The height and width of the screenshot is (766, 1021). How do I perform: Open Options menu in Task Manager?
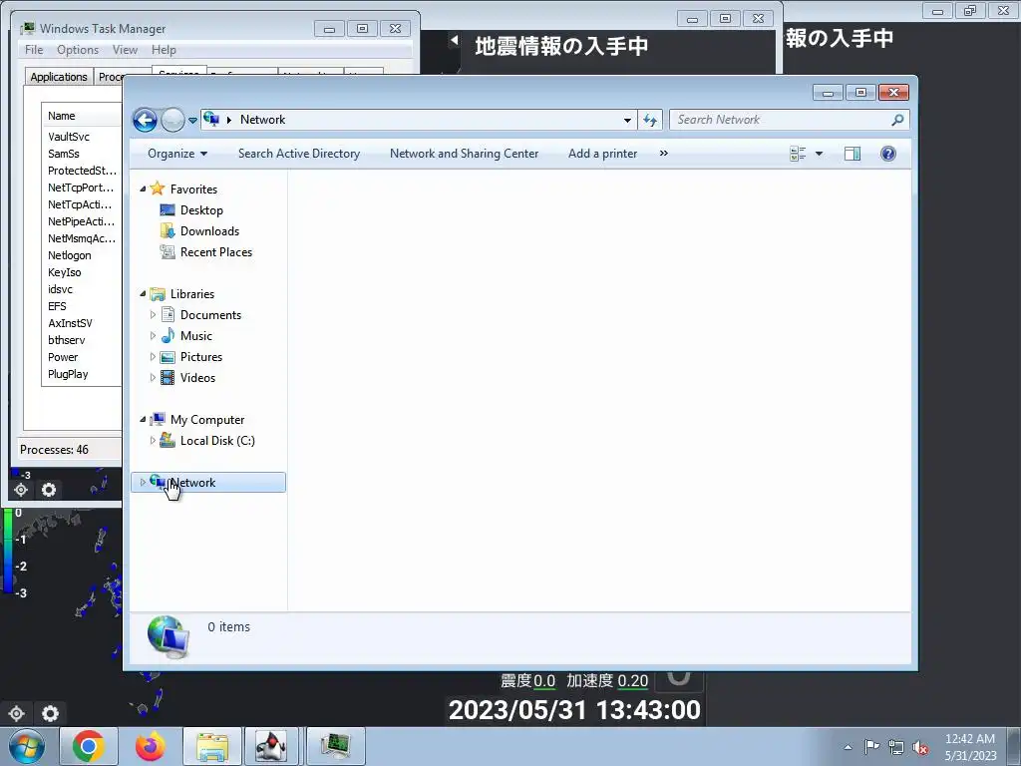[x=78, y=50]
